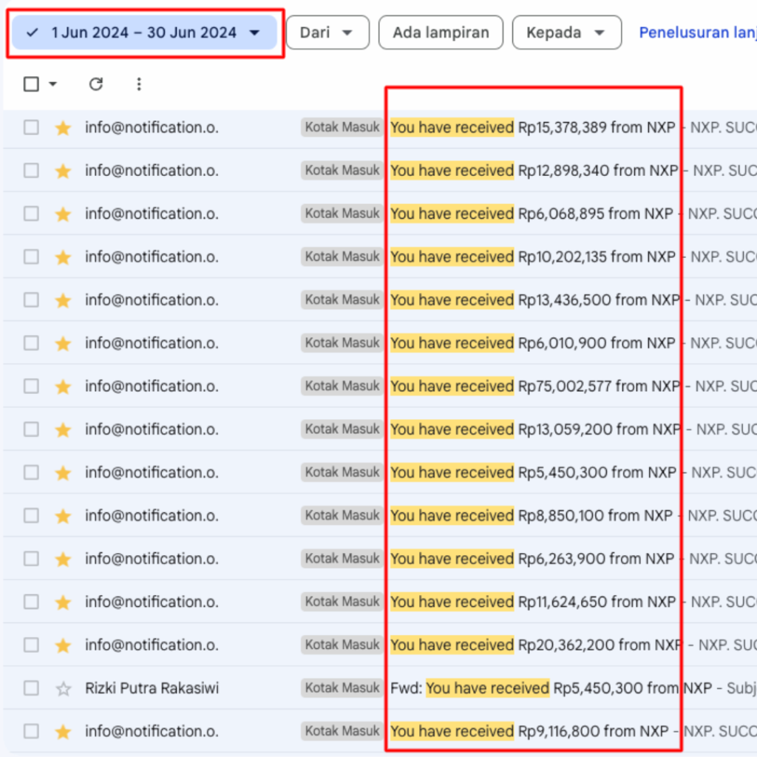Unstar the Rp6,068,895 email
757x757 pixels.
64,214
